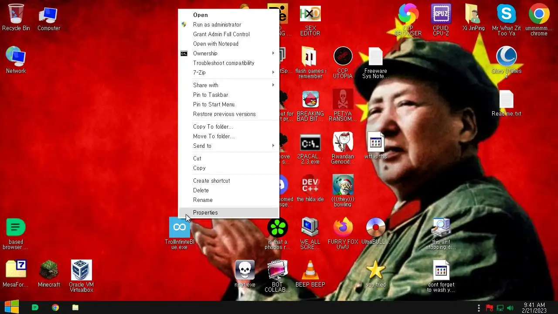Open the volume speaker tray icon
558x314 pixels.
(x=510, y=308)
